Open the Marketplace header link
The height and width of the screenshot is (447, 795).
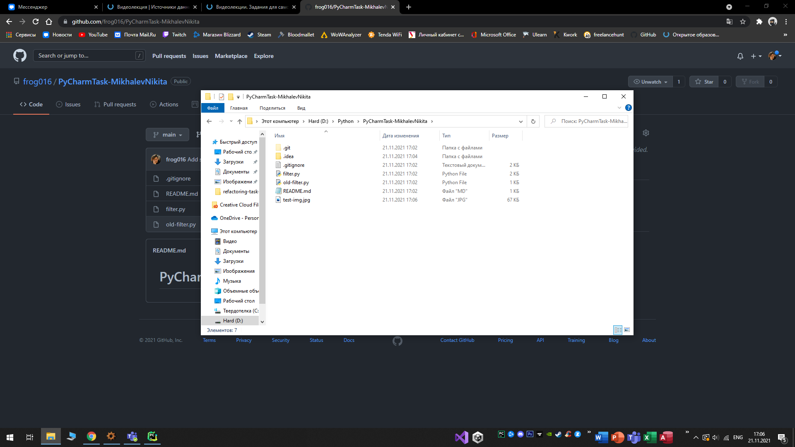[231, 56]
